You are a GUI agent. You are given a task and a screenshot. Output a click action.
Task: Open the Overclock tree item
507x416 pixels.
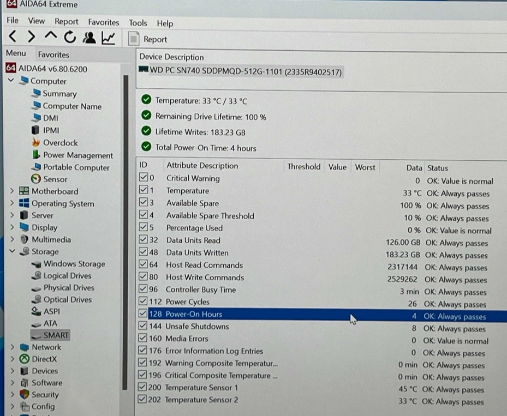(60, 143)
